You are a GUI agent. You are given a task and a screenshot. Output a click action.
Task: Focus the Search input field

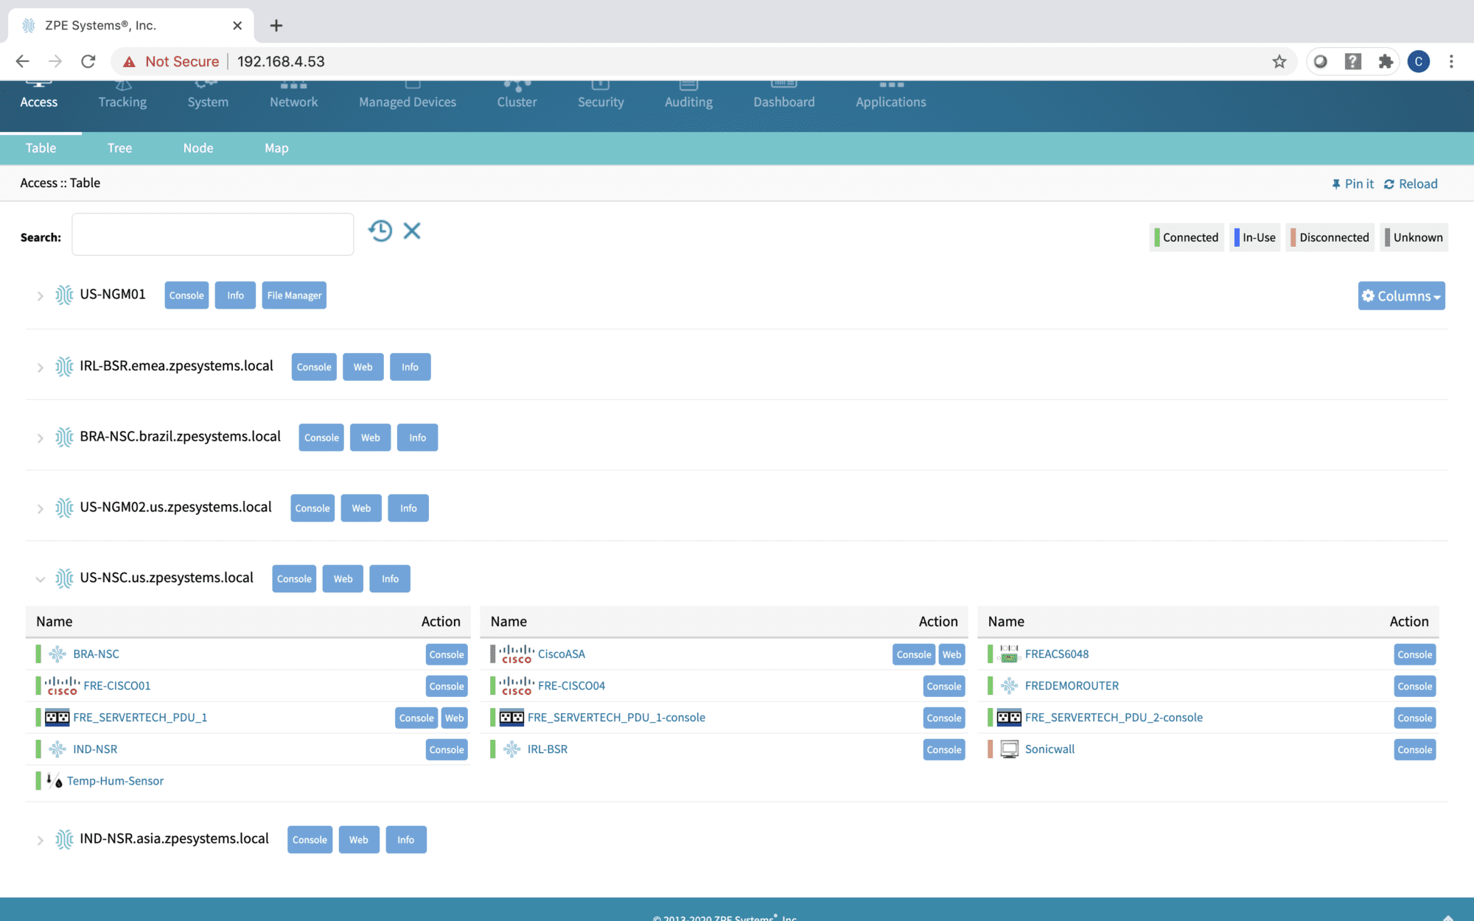point(212,235)
